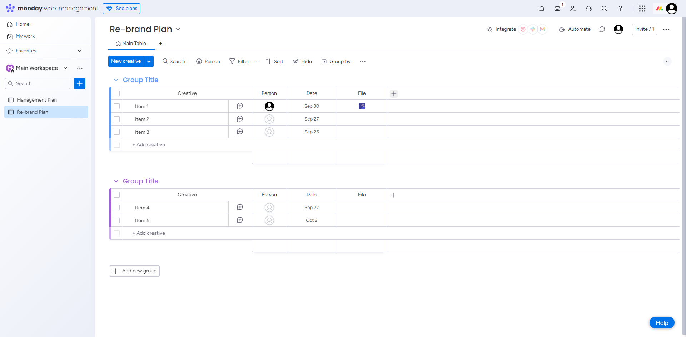Check the Item 1 checkbox
This screenshot has height=337, width=686.
[x=117, y=106]
